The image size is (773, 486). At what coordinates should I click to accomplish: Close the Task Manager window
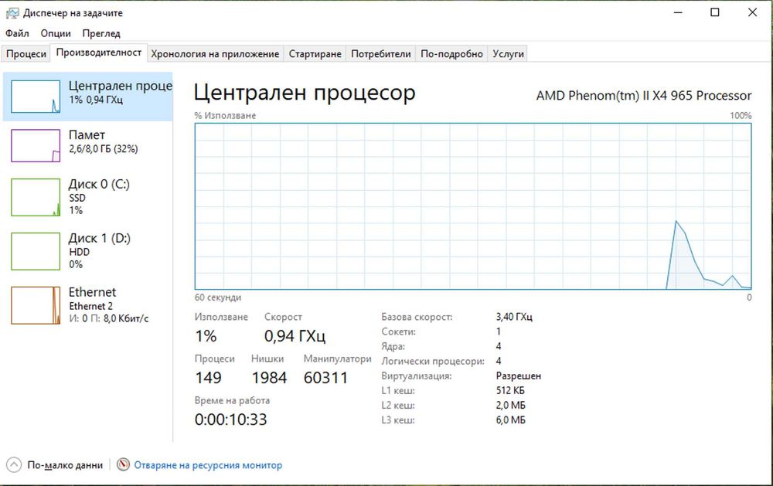752,12
